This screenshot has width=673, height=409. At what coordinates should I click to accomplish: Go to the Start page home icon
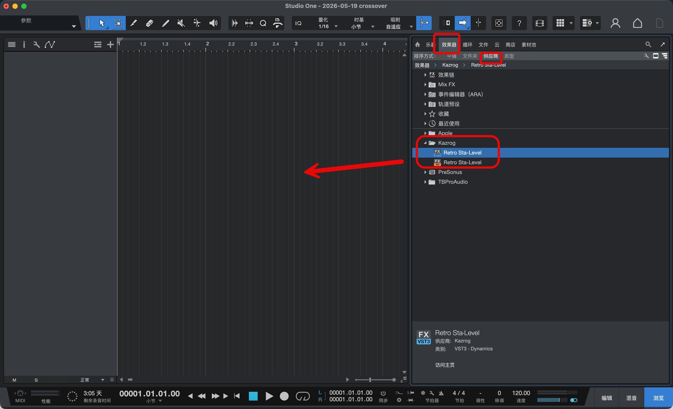[x=637, y=23]
